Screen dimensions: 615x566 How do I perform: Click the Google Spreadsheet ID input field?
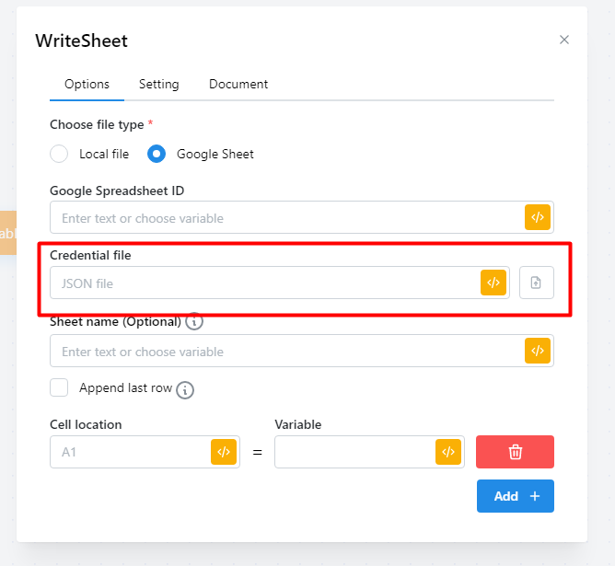(285, 218)
